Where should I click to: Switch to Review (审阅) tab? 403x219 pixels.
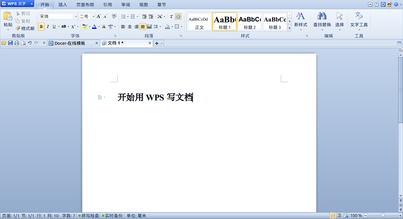(x=126, y=5)
